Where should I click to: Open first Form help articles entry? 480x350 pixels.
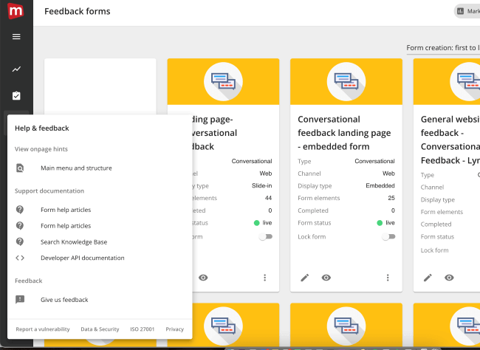[66, 210]
